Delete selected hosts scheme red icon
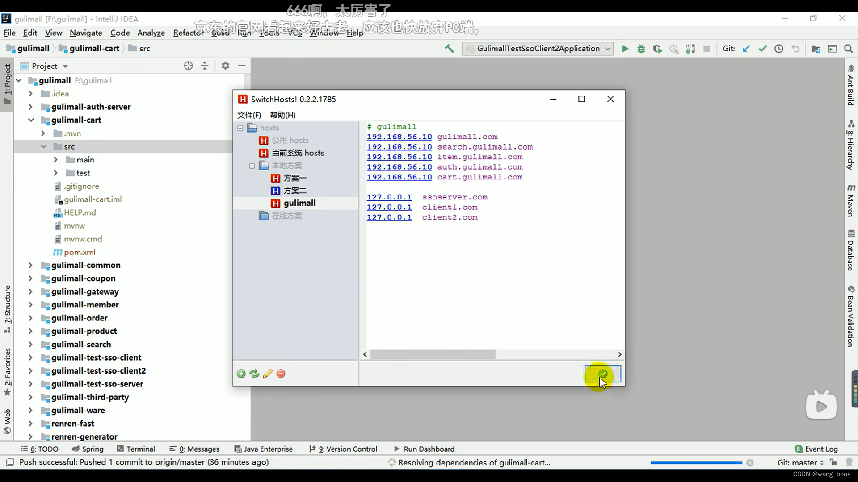 click(281, 374)
